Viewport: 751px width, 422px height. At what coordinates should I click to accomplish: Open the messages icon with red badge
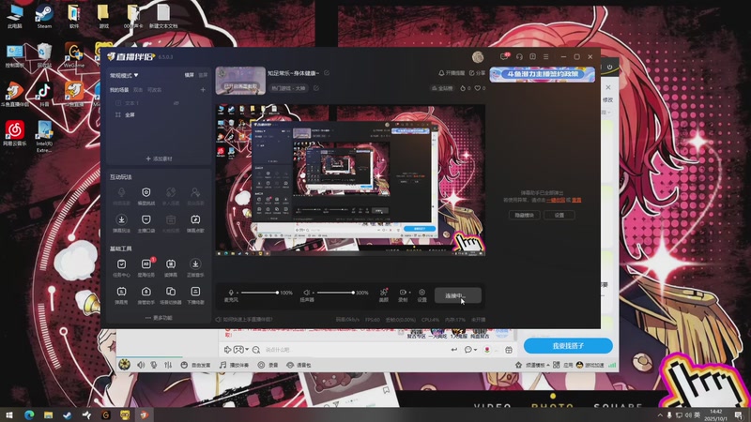click(505, 56)
